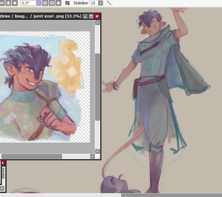The image size is (222, 197).
Task: Click the down arrow in jurot icon vertical scrollbar
Action: point(97,151)
